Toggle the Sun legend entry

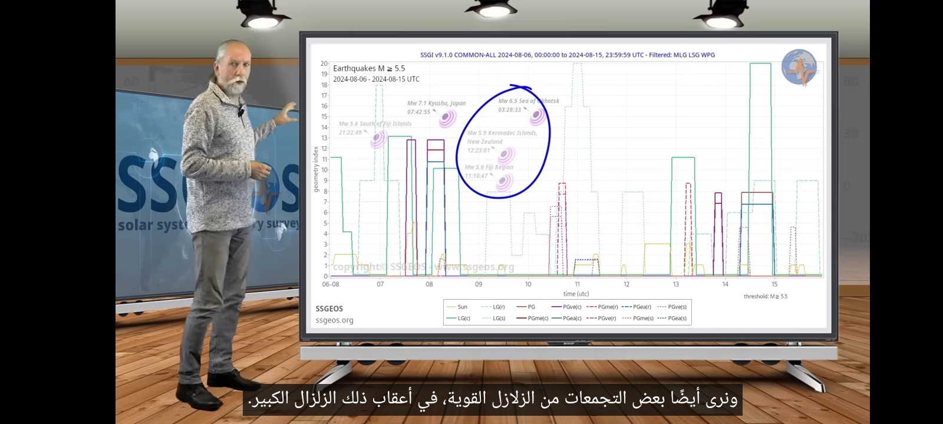(457, 307)
